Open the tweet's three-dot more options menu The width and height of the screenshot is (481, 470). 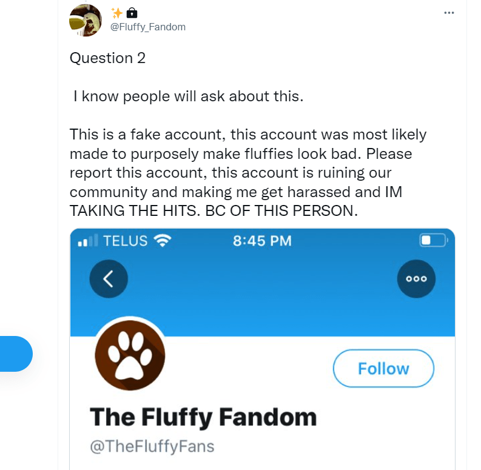point(449,13)
